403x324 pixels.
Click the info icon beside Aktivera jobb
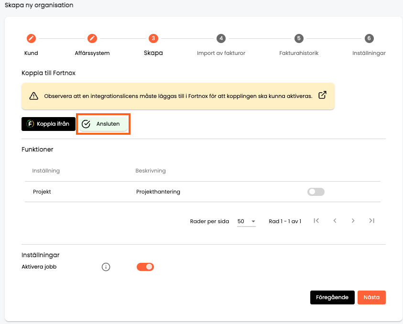coord(106,267)
